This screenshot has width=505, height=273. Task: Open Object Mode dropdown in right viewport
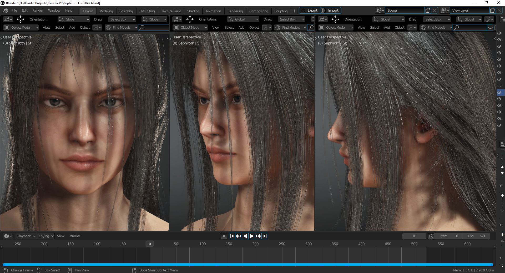pos(336,27)
